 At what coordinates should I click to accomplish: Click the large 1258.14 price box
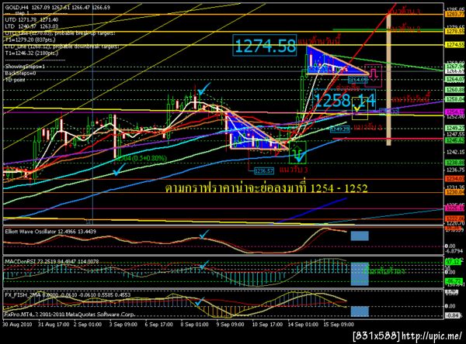pos(345,100)
